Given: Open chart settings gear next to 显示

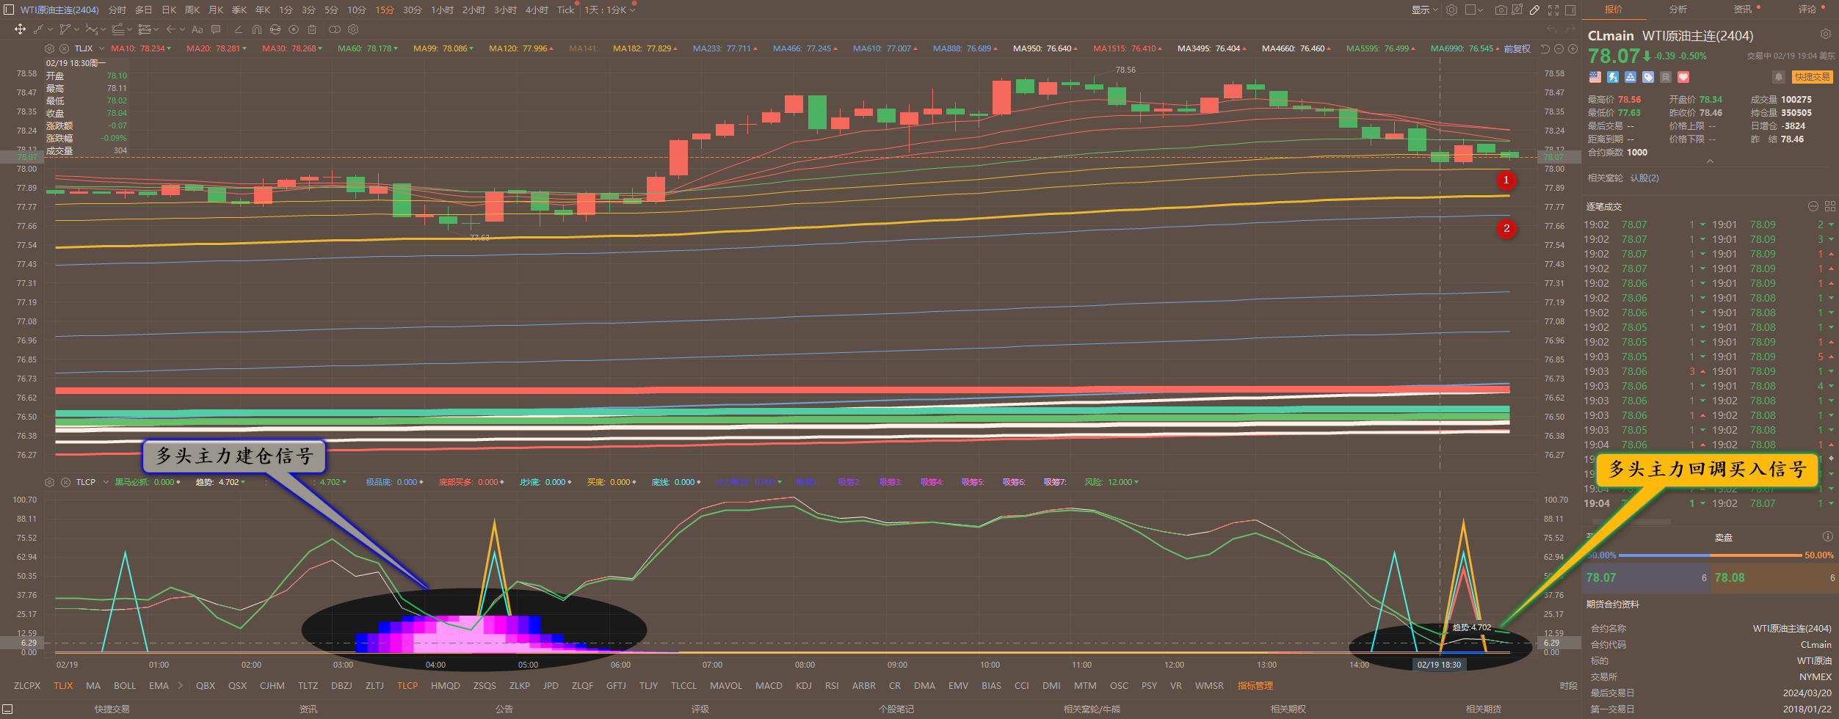Looking at the screenshot, I should click(1451, 10).
